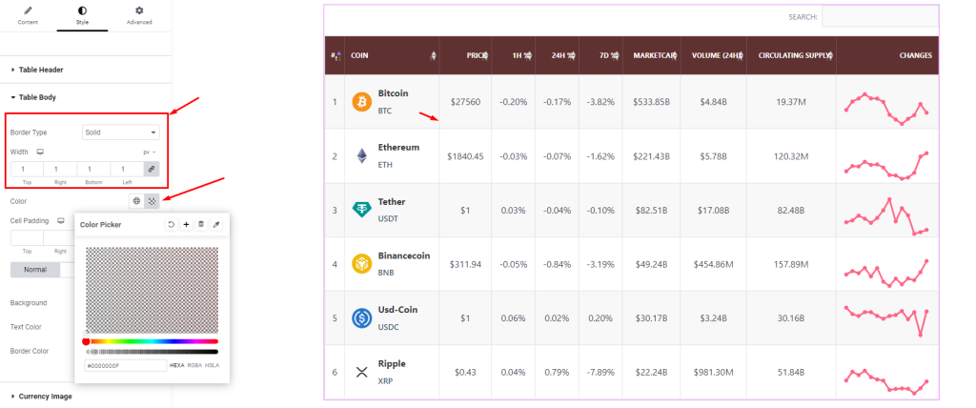
Task: Add new global color plus icon
Action: (186, 224)
